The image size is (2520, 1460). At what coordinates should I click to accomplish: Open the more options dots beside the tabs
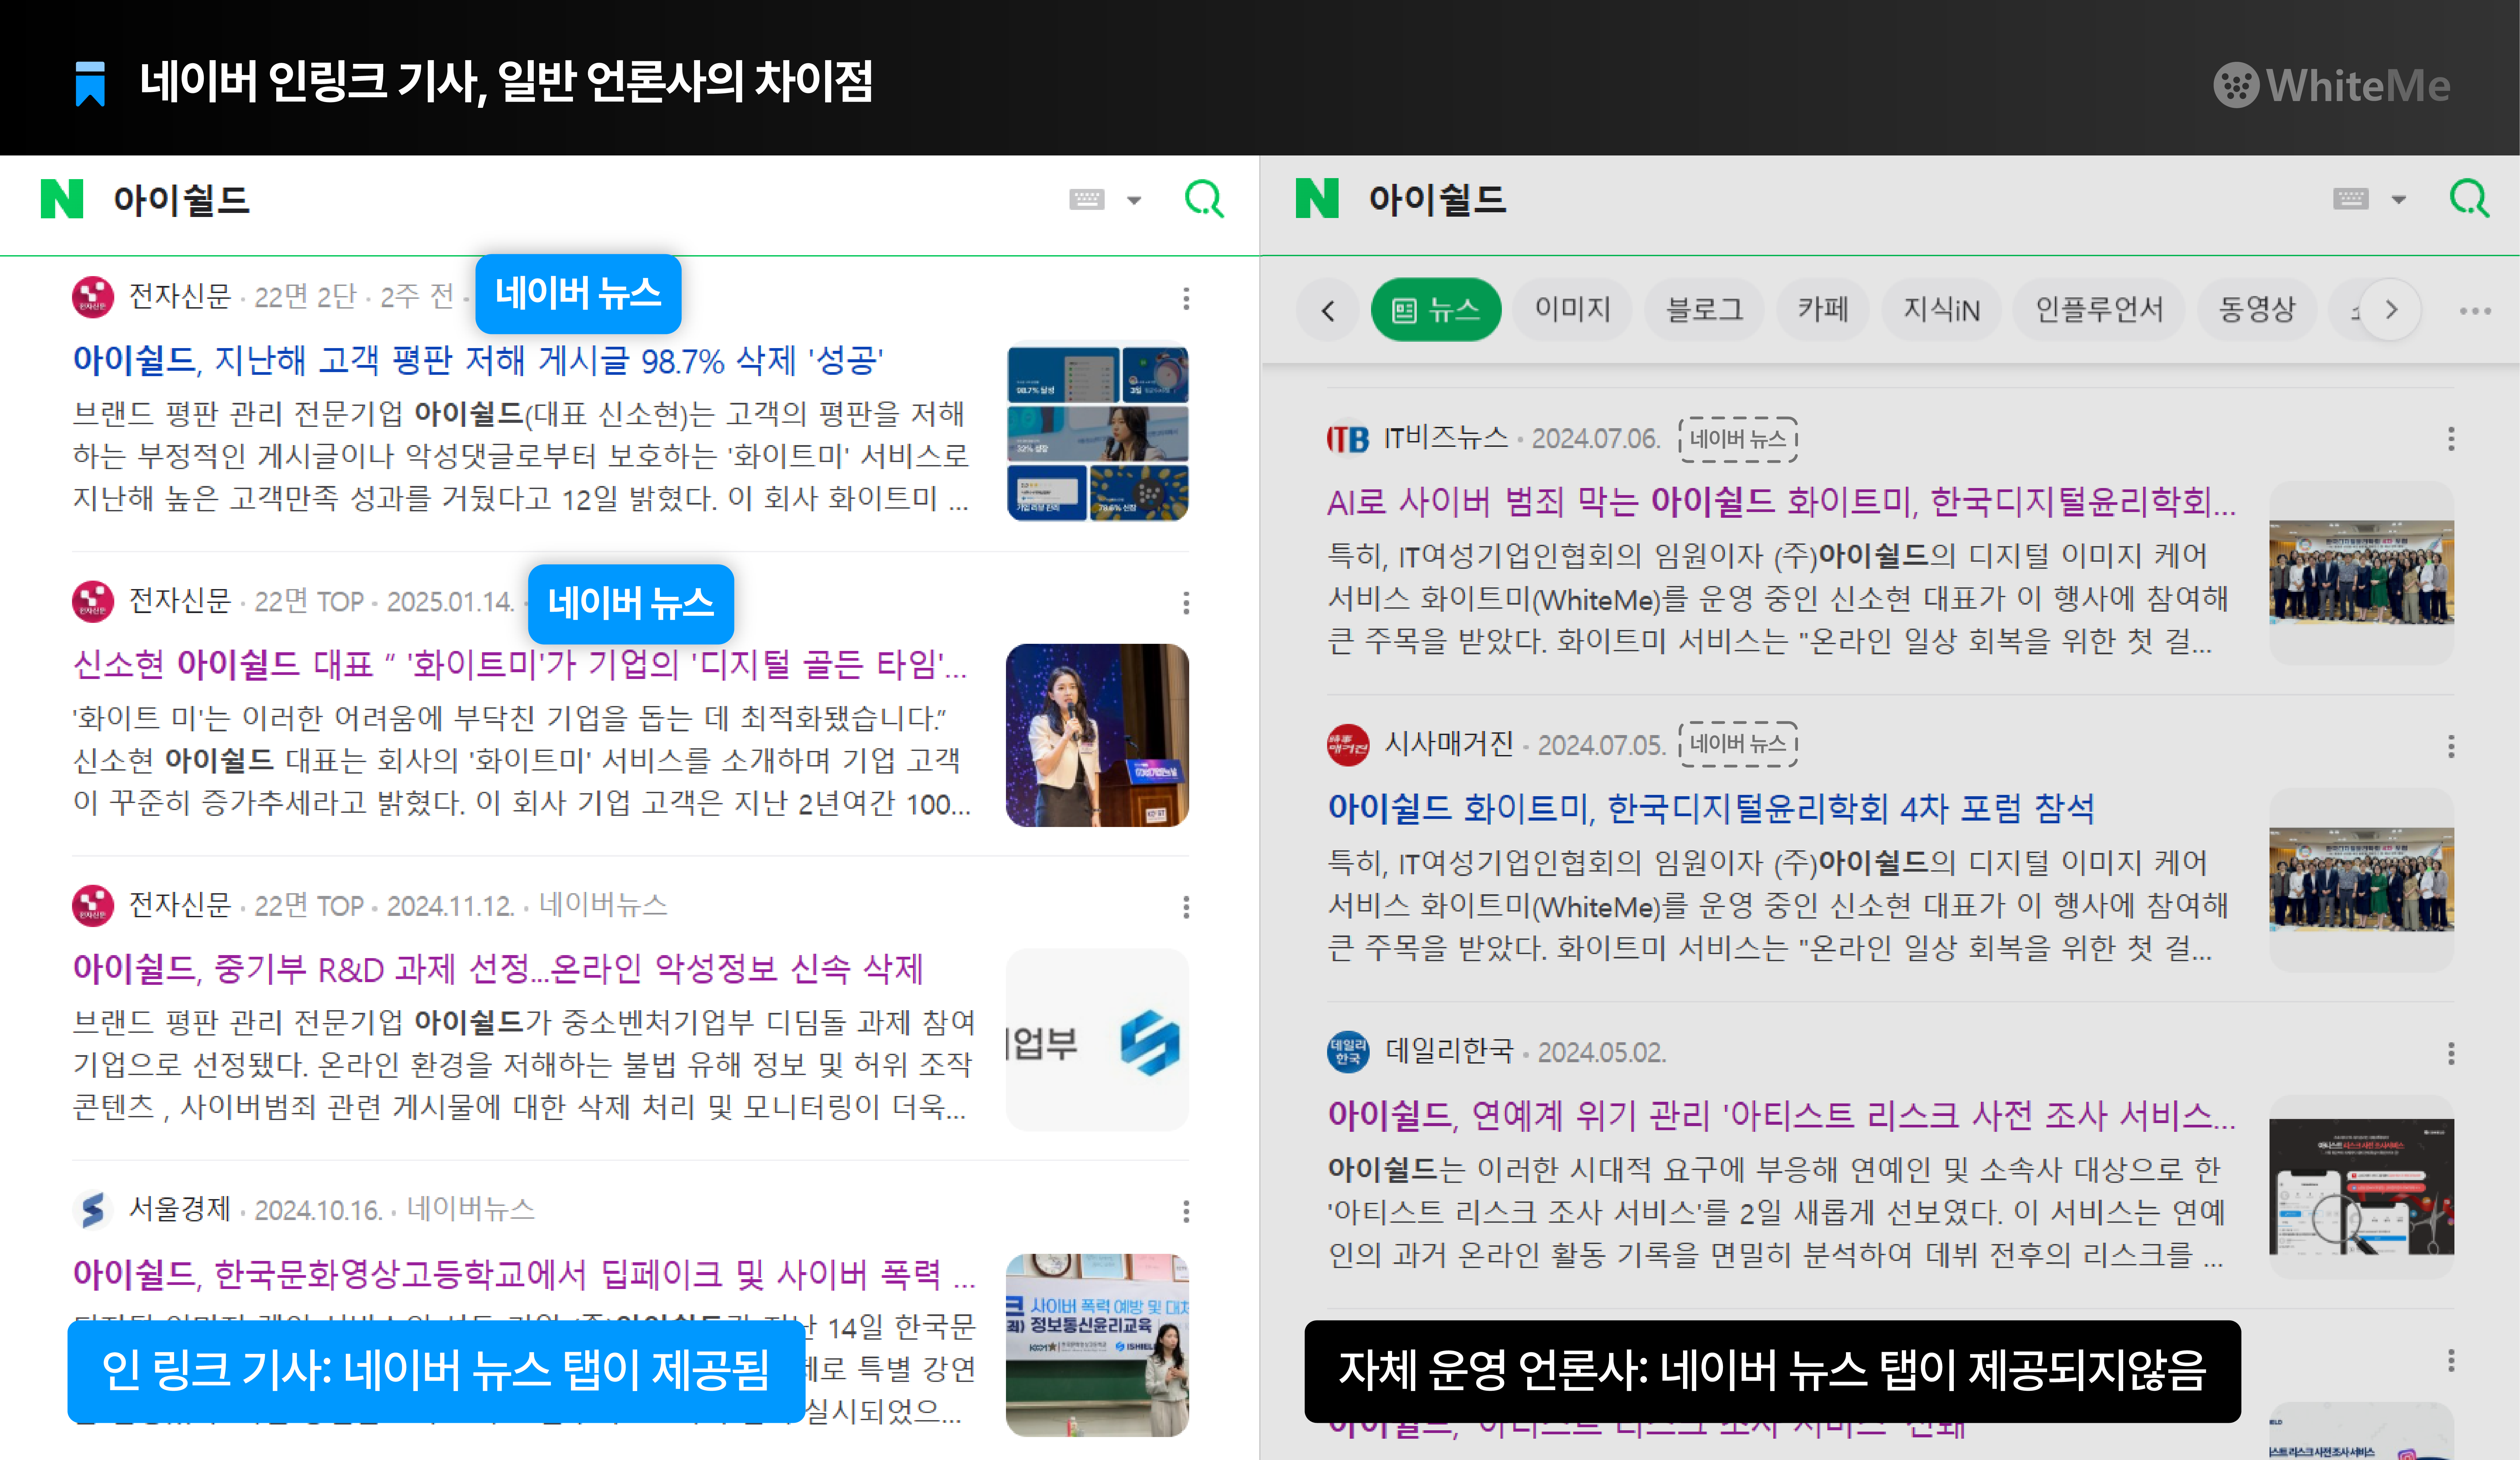click(x=2475, y=311)
